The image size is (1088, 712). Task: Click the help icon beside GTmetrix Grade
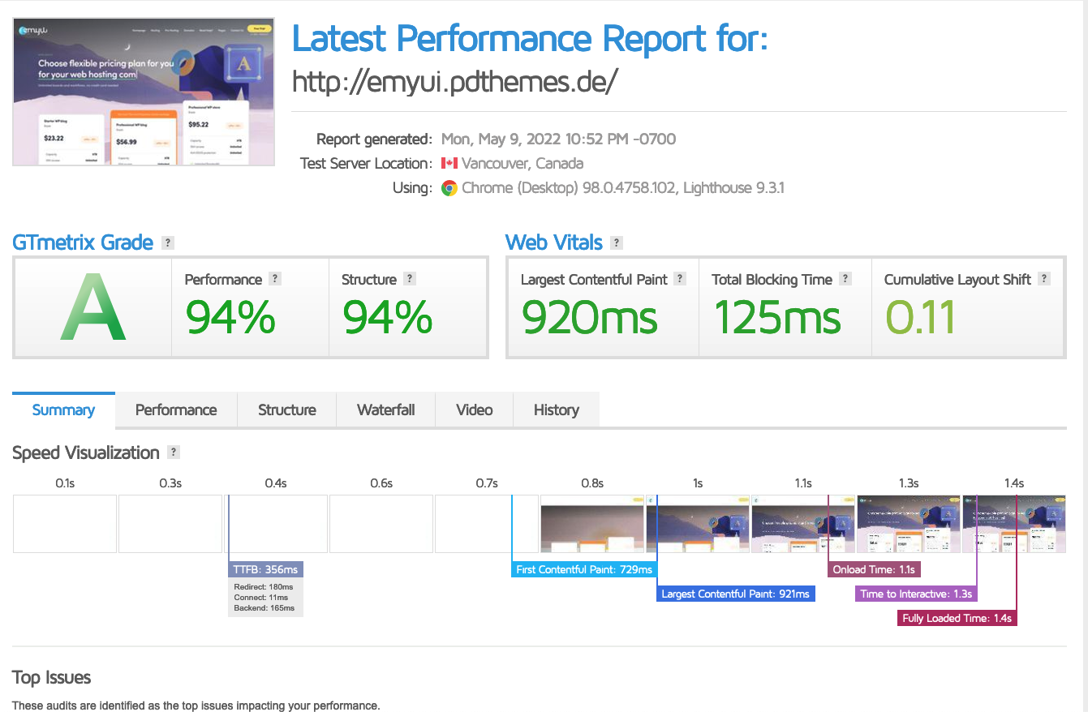(168, 242)
